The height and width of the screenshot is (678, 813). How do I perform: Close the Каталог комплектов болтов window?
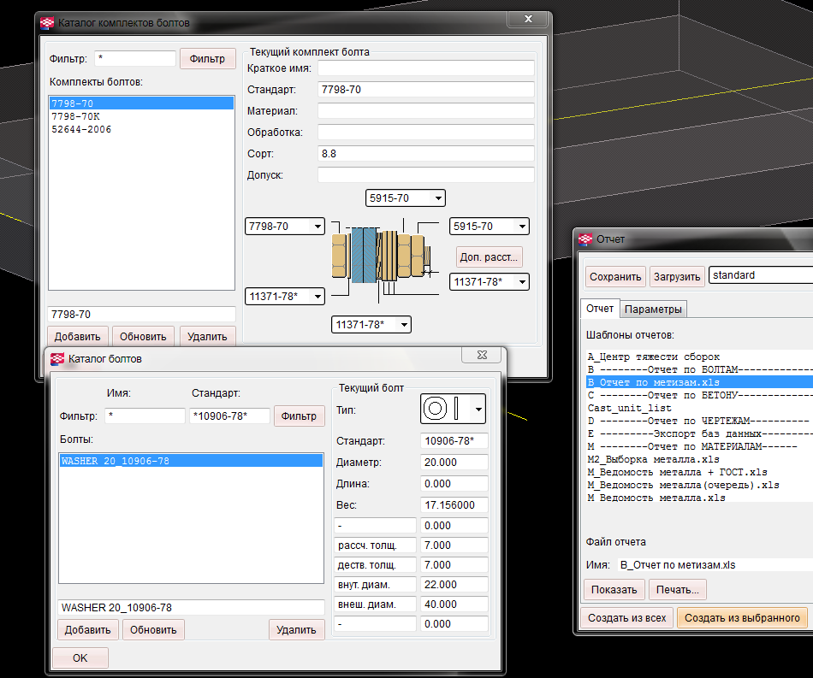(529, 20)
